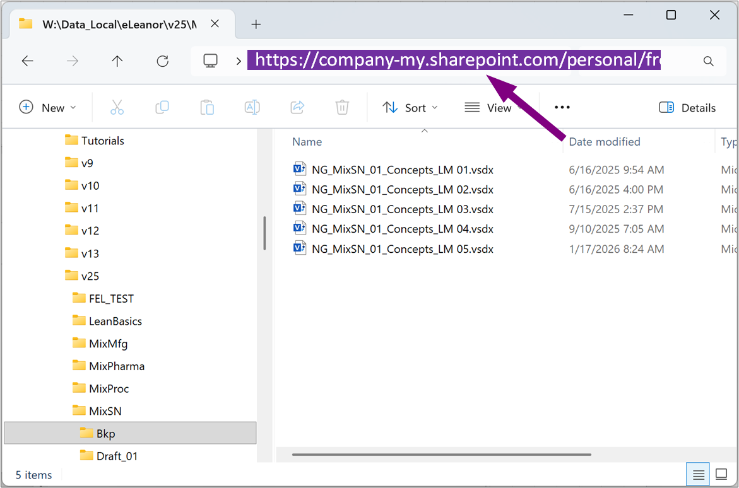Go up one folder level
The image size is (739, 488).
tap(117, 61)
